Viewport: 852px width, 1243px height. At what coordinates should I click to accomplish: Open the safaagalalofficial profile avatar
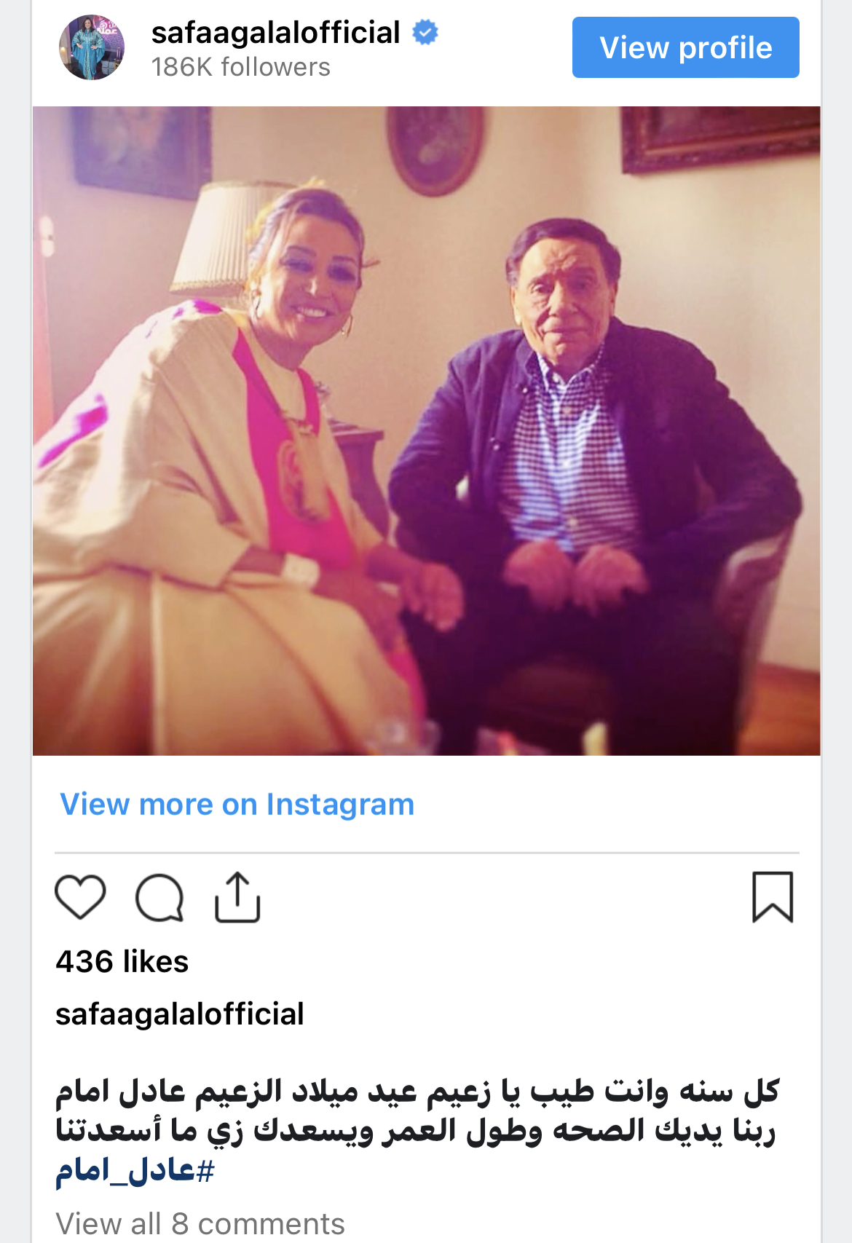(x=92, y=47)
